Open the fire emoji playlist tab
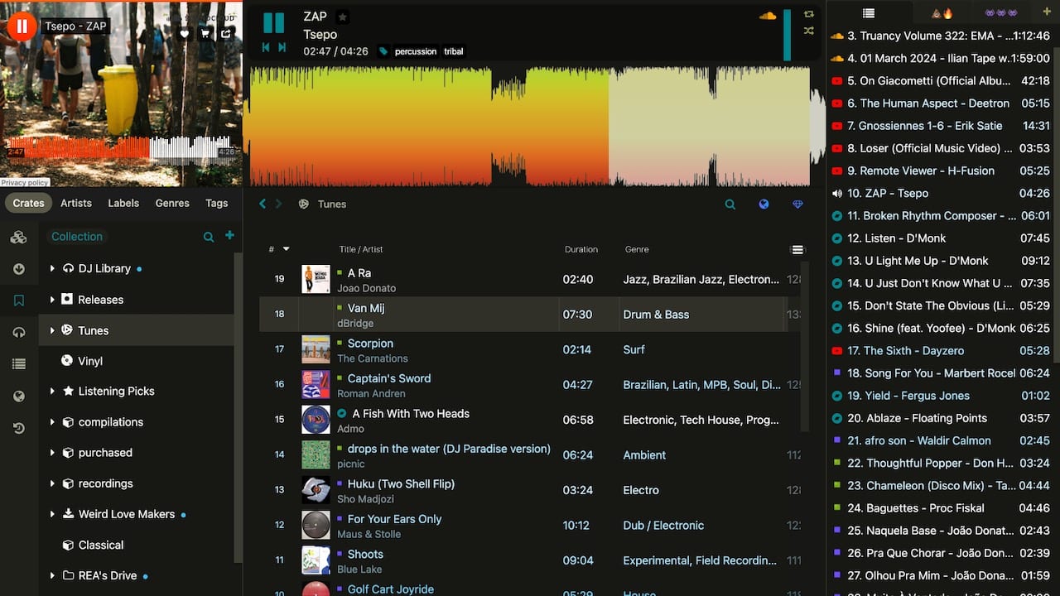This screenshot has width=1060, height=596. [x=942, y=13]
